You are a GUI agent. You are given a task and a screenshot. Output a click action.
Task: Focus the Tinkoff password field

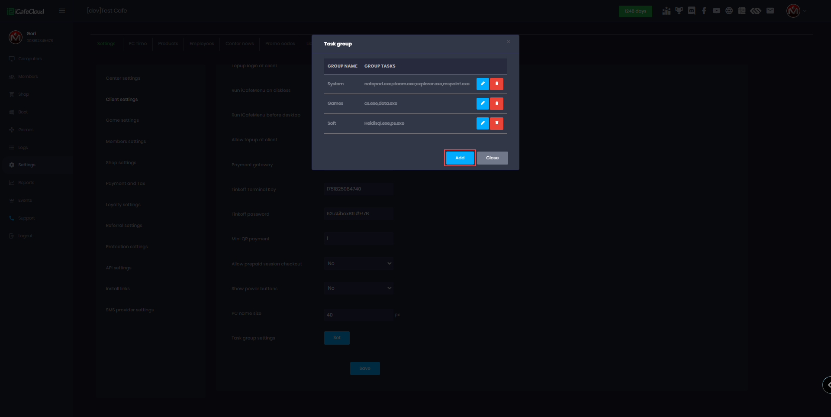[359, 214]
